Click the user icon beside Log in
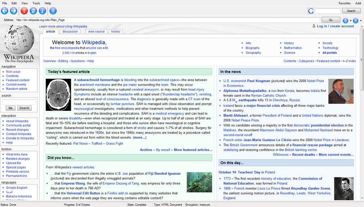364x207 pixels. point(314,26)
